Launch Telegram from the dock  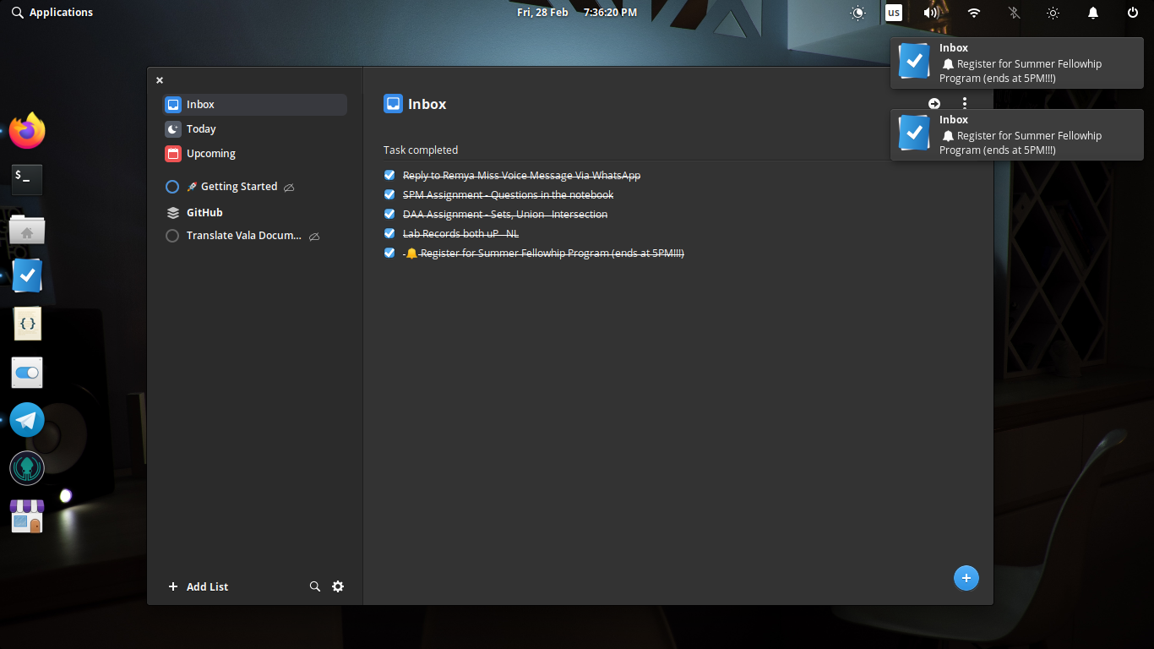(x=27, y=420)
